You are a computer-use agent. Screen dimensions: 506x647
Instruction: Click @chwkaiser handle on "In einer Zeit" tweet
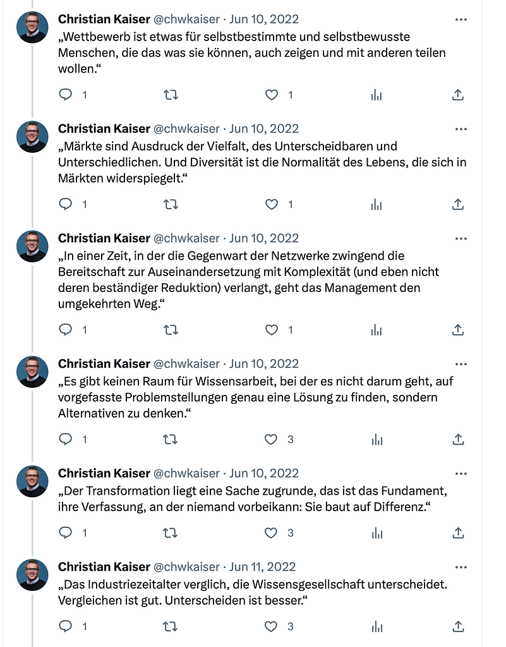[187, 238]
